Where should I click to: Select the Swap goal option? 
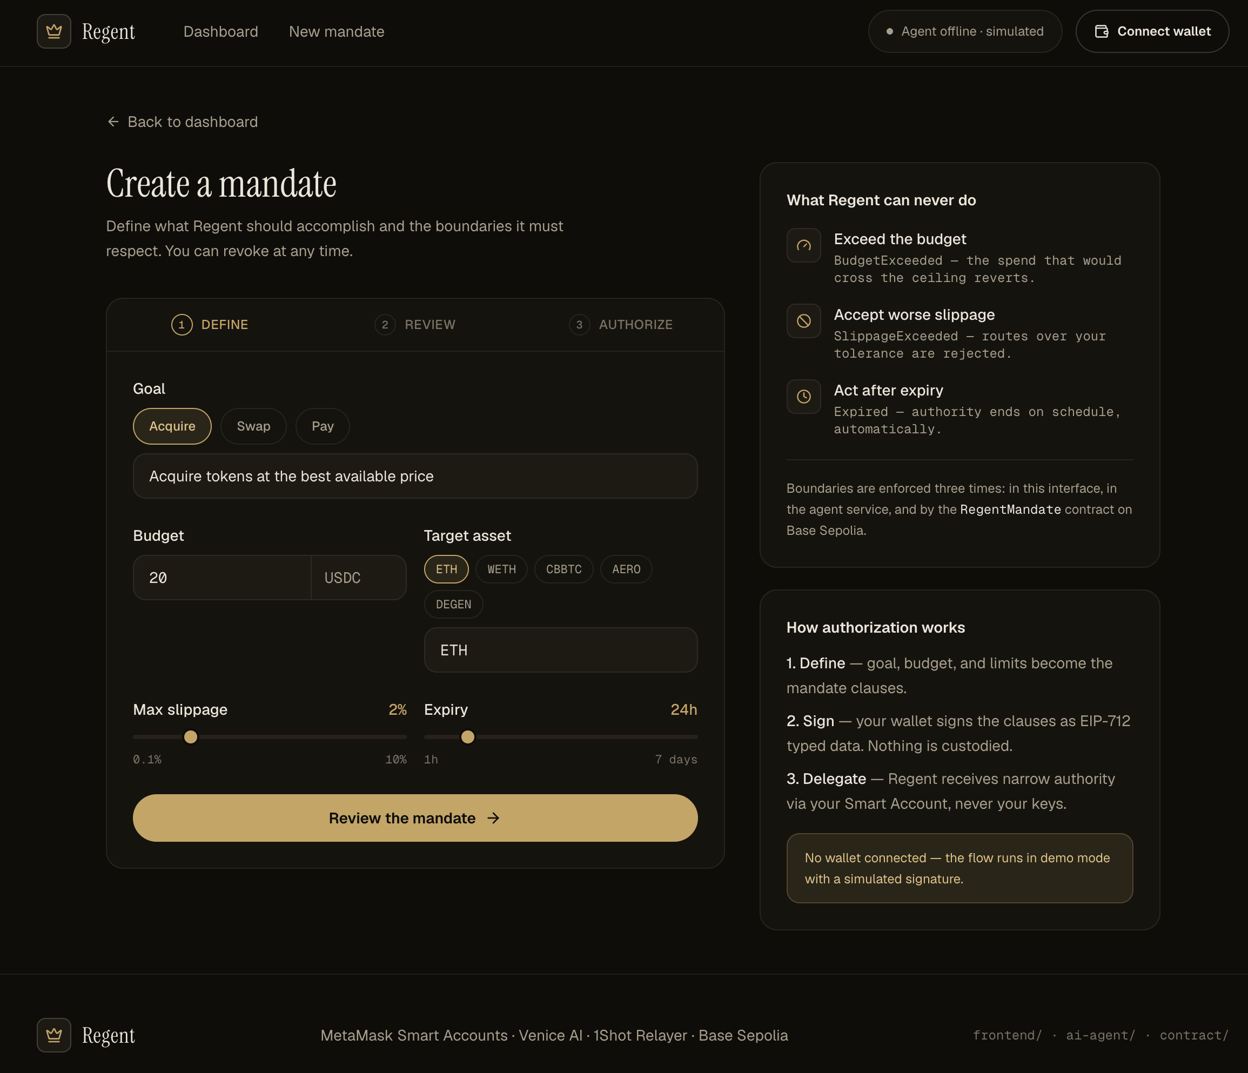click(x=253, y=426)
